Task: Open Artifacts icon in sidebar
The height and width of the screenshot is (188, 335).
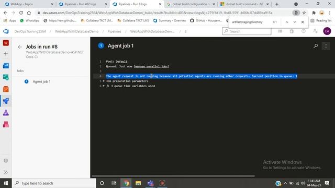Action: [6, 124]
